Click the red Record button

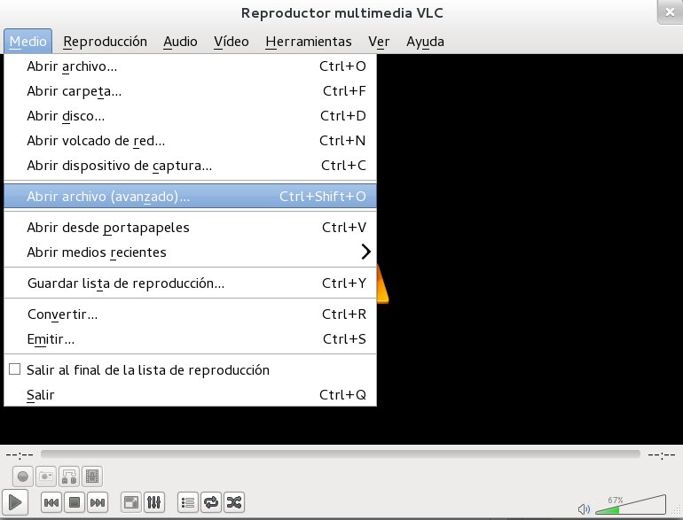[23, 477]
